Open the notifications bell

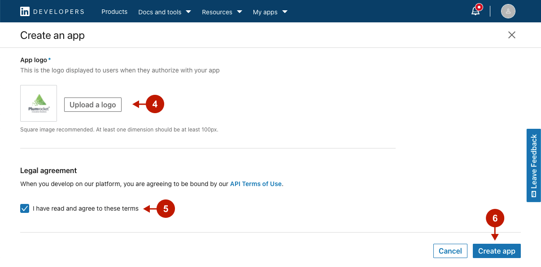[476, 12]
